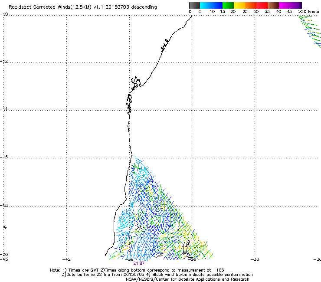Image resolution: width=321 pixels, height=282 pixels.
Task: Click the -36 longitude axis label
Action: (192, 259)
